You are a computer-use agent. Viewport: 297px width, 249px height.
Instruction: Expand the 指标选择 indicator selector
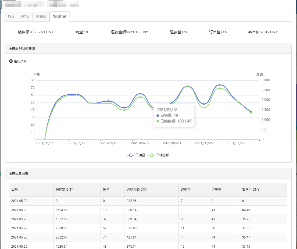tap(20, 61)
